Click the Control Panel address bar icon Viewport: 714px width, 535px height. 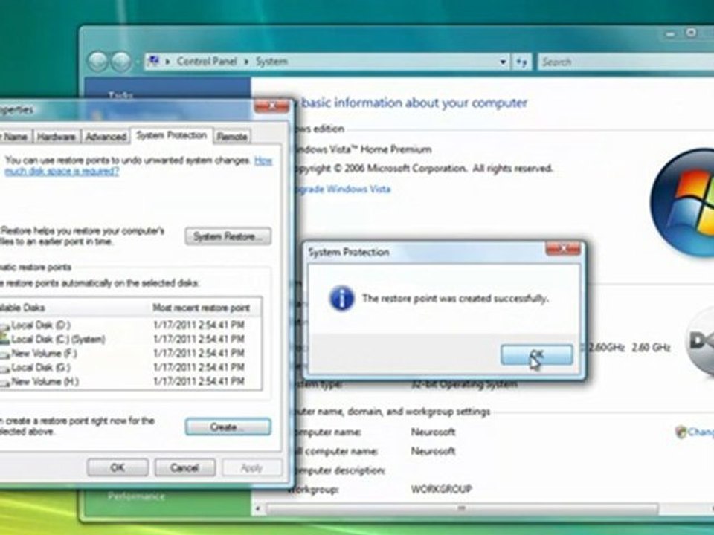click(154, 61)
